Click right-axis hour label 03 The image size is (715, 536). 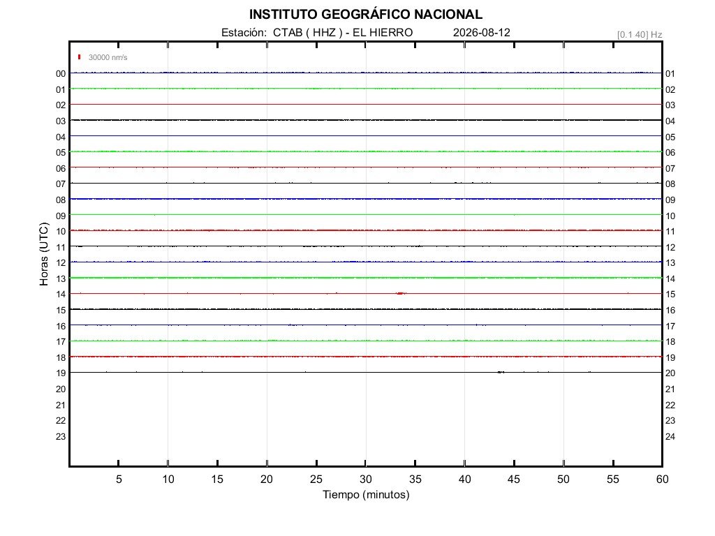(x=670, y=105)
